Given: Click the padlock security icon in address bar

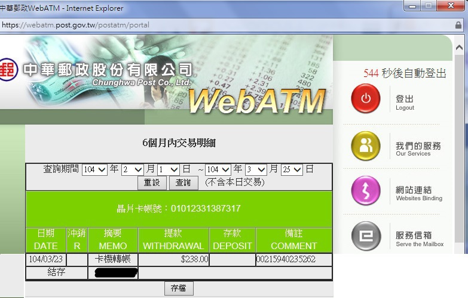Looking at the screenshot, I should pos(458,25).
